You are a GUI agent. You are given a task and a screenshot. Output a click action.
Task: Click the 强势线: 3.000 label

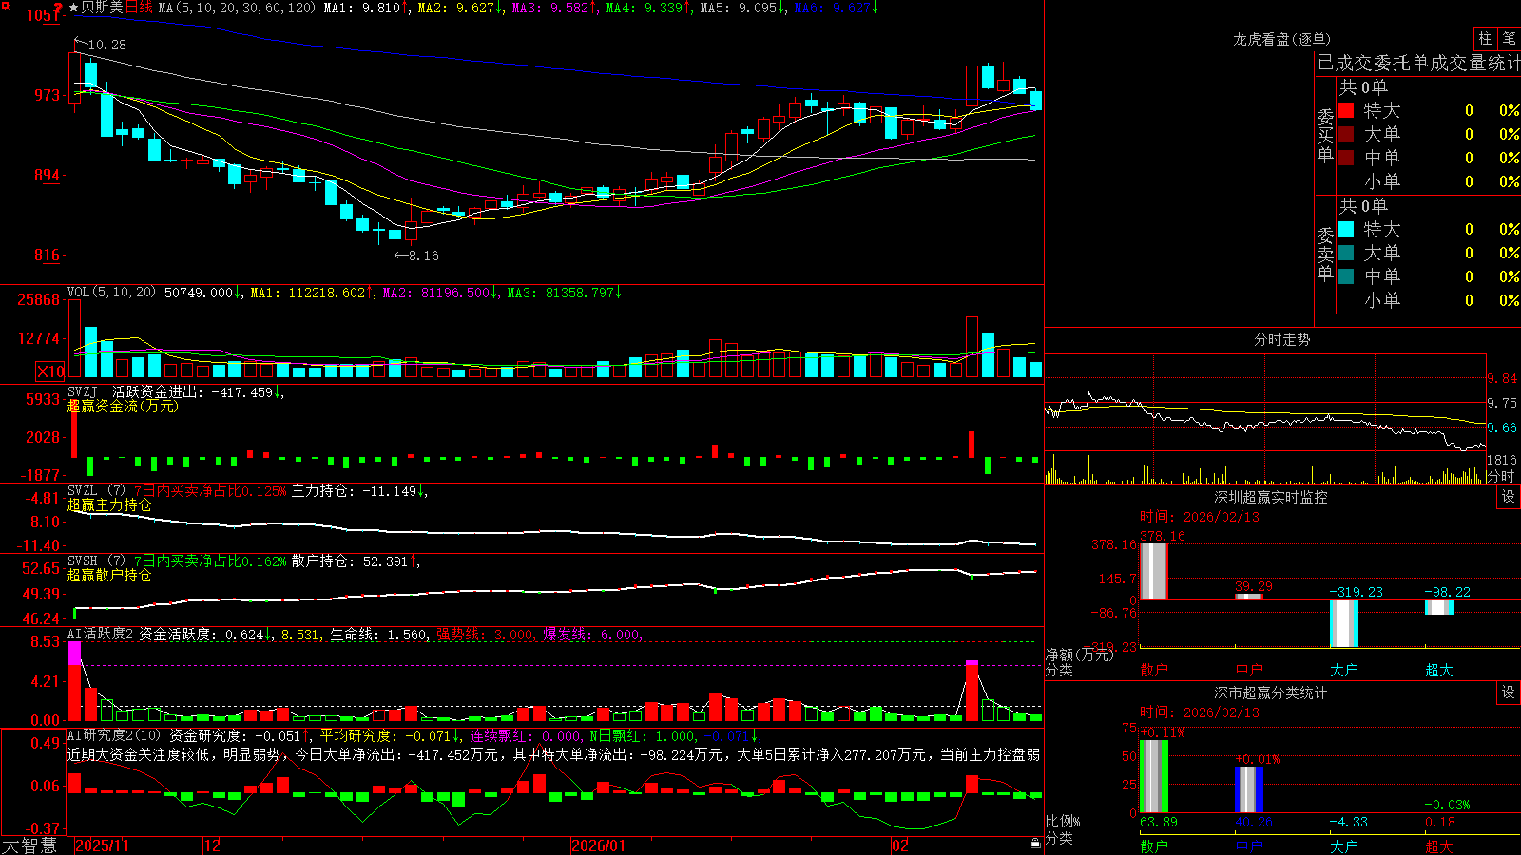tap(486, 634)
